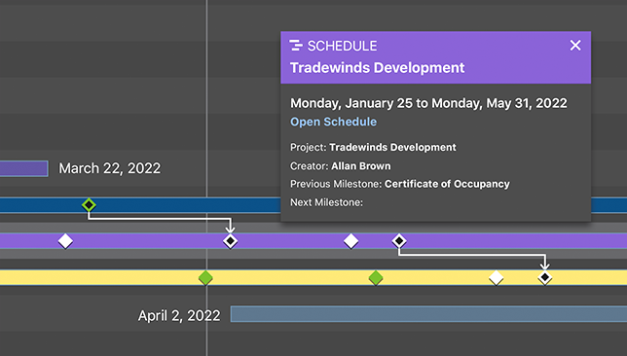Click Tradewinds Development popup title
Viewport: 627px width, 356px height.
coord(378,67)
